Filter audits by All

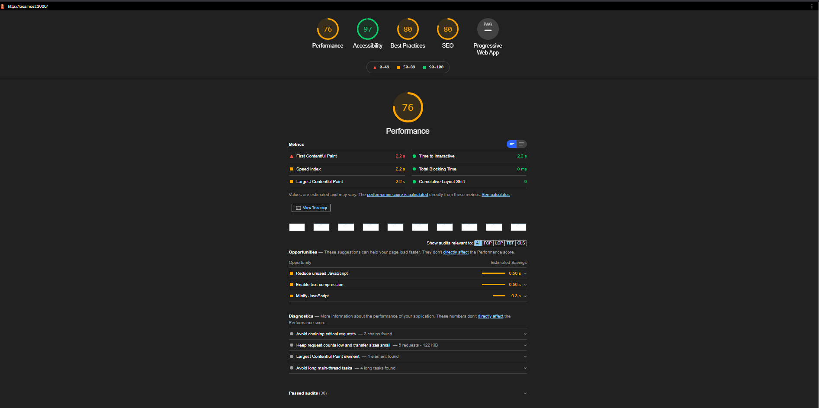tap(478, 243)
